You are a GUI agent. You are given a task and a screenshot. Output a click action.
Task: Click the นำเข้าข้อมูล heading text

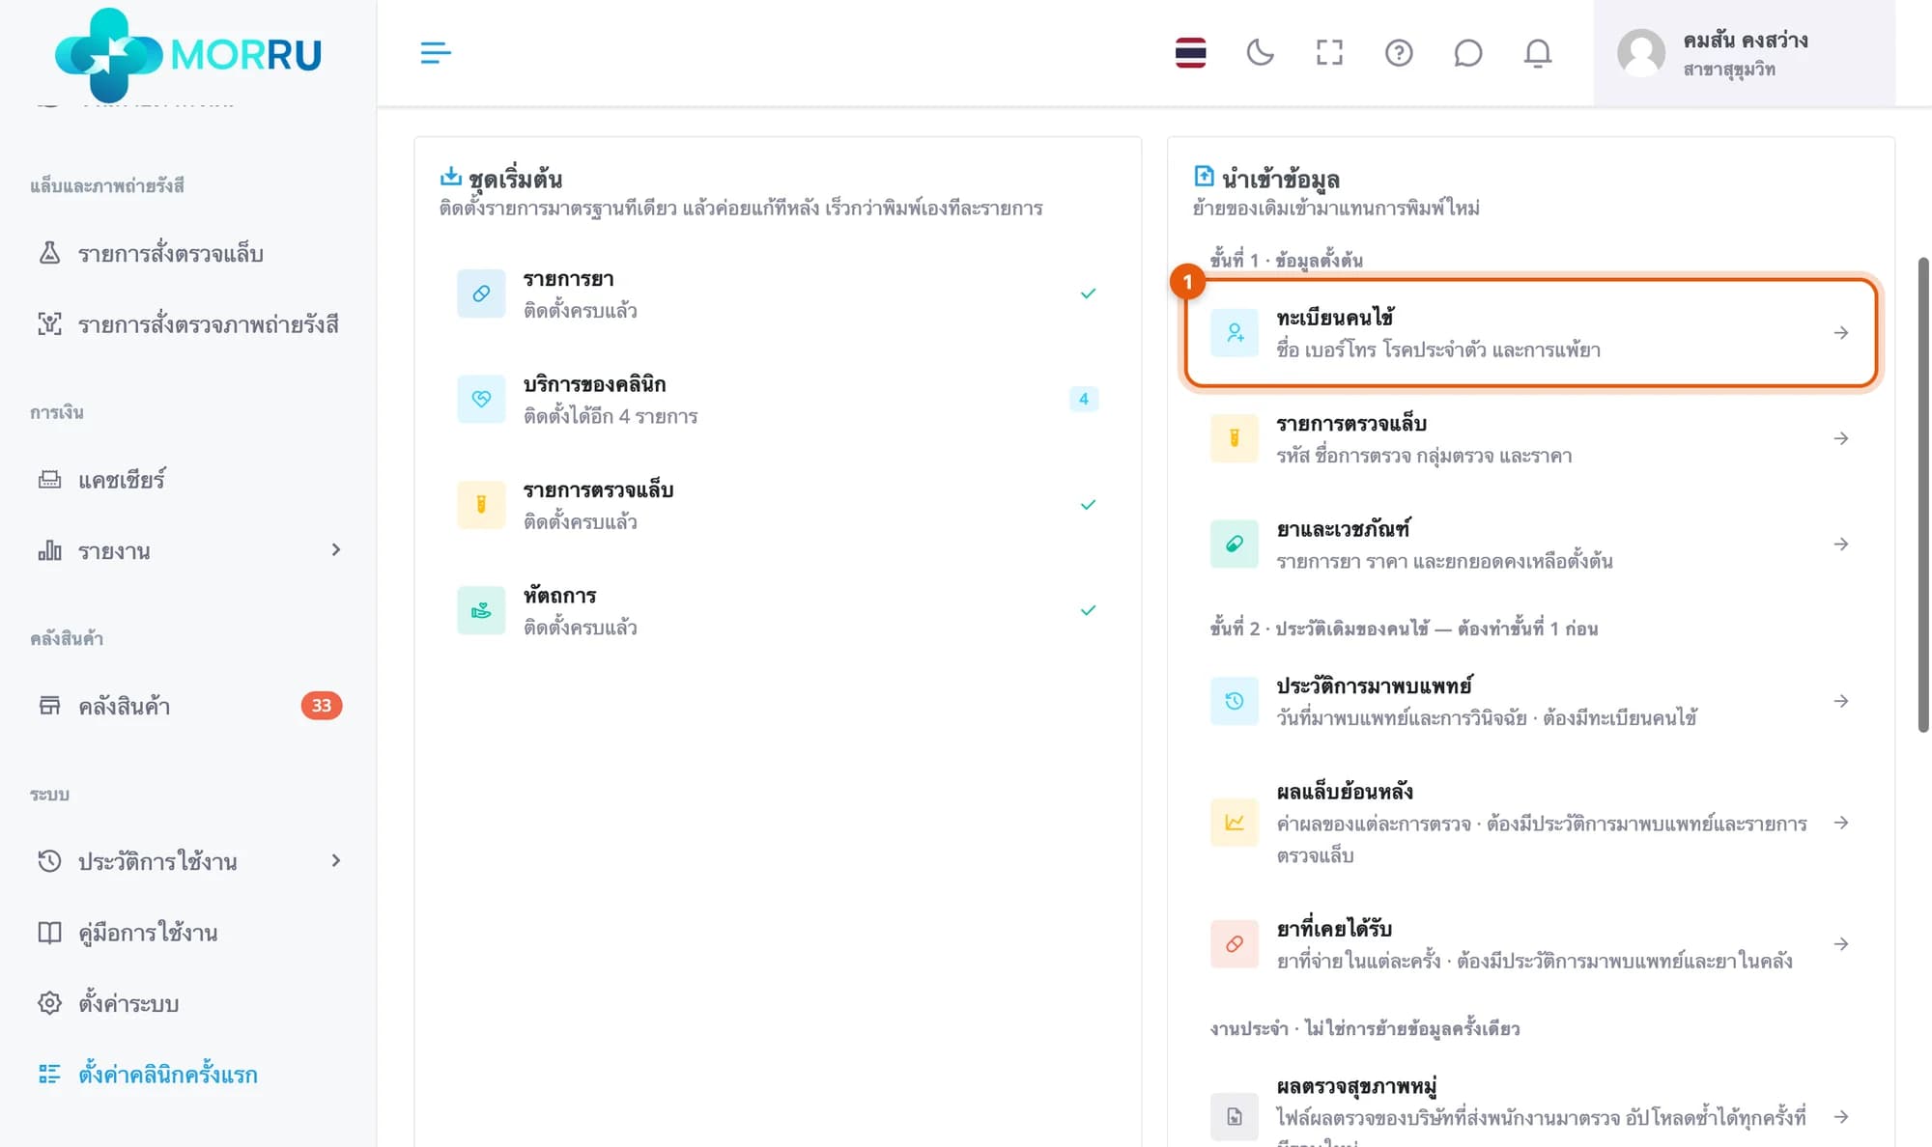pos(1280,179)
